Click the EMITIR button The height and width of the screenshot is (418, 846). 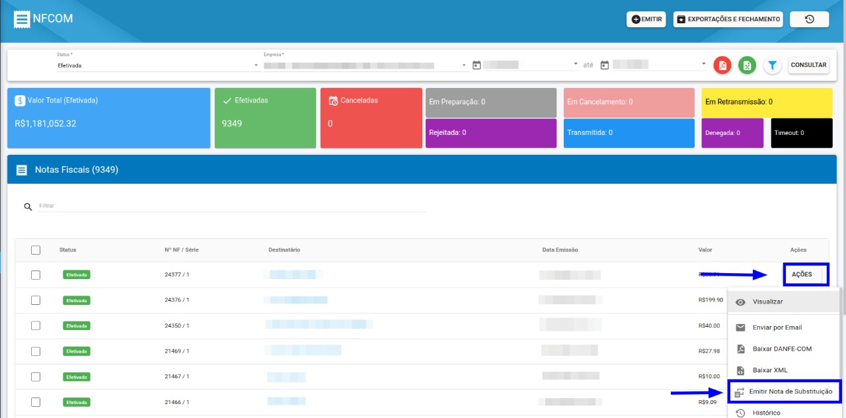coord(646,19)
